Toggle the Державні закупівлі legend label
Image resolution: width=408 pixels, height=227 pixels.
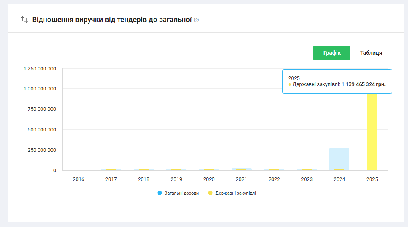pyautogui.click(x=236, y=193)
